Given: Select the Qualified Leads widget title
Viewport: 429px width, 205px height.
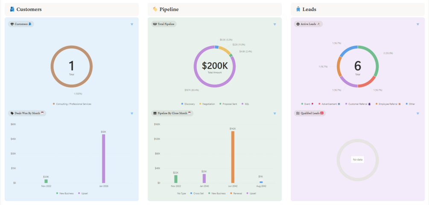Looking at the screenshot, I should (310, 113).
